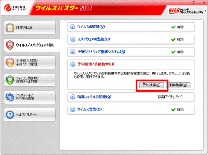Click the 隔離アイテム数: 0 text
The image size is (208, 155).
(170, 97)
